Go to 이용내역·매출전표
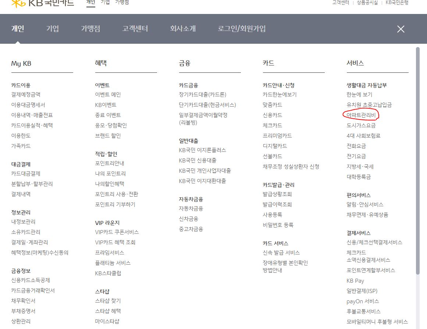 click(32, 115)
